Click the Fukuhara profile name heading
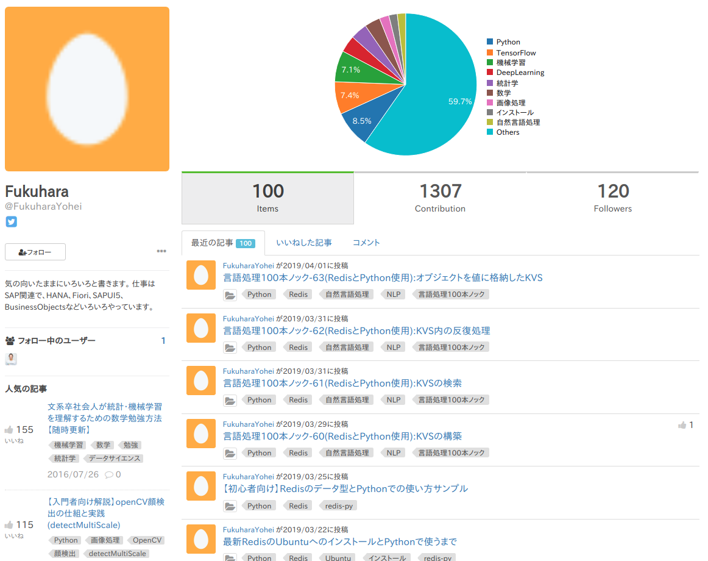Screen dimensions: 708x561 tap(37, 191)
